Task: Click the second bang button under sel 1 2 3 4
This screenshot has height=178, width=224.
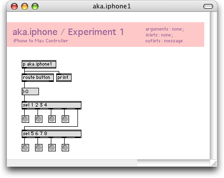Action: [39, 119]
